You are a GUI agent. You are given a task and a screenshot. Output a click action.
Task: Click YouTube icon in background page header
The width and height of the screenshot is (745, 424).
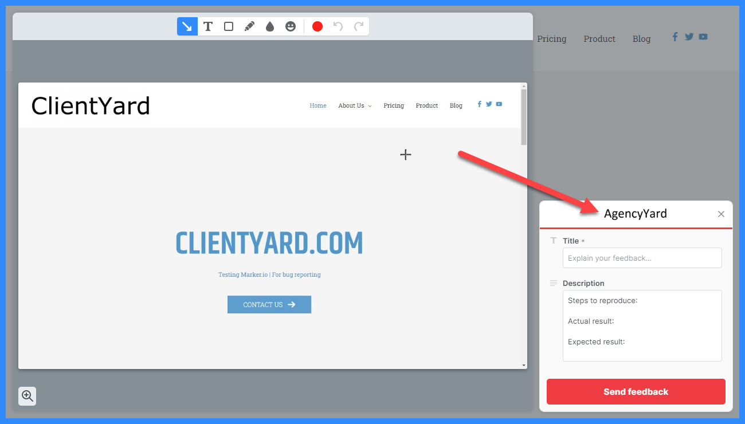(x=703, y=37)
